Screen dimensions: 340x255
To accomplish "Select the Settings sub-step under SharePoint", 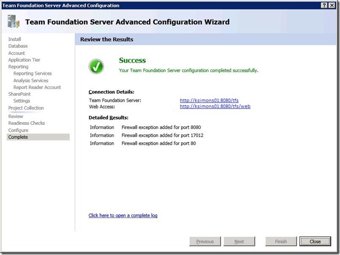I will click(22, 101).
